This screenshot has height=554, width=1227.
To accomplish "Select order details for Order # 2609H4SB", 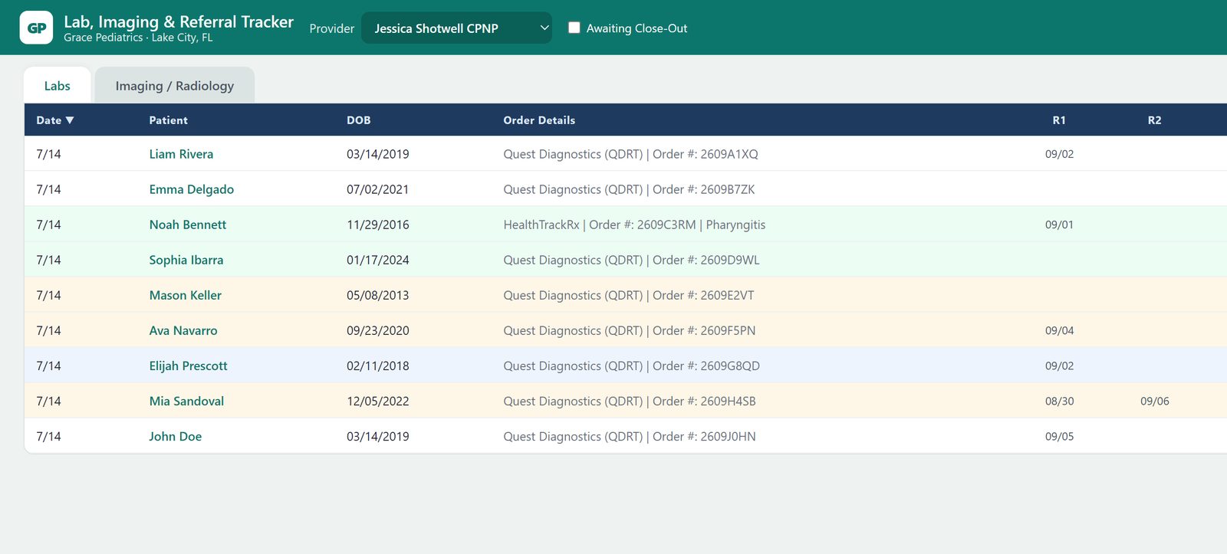I will pyautogui.click(x=630, y=401).
